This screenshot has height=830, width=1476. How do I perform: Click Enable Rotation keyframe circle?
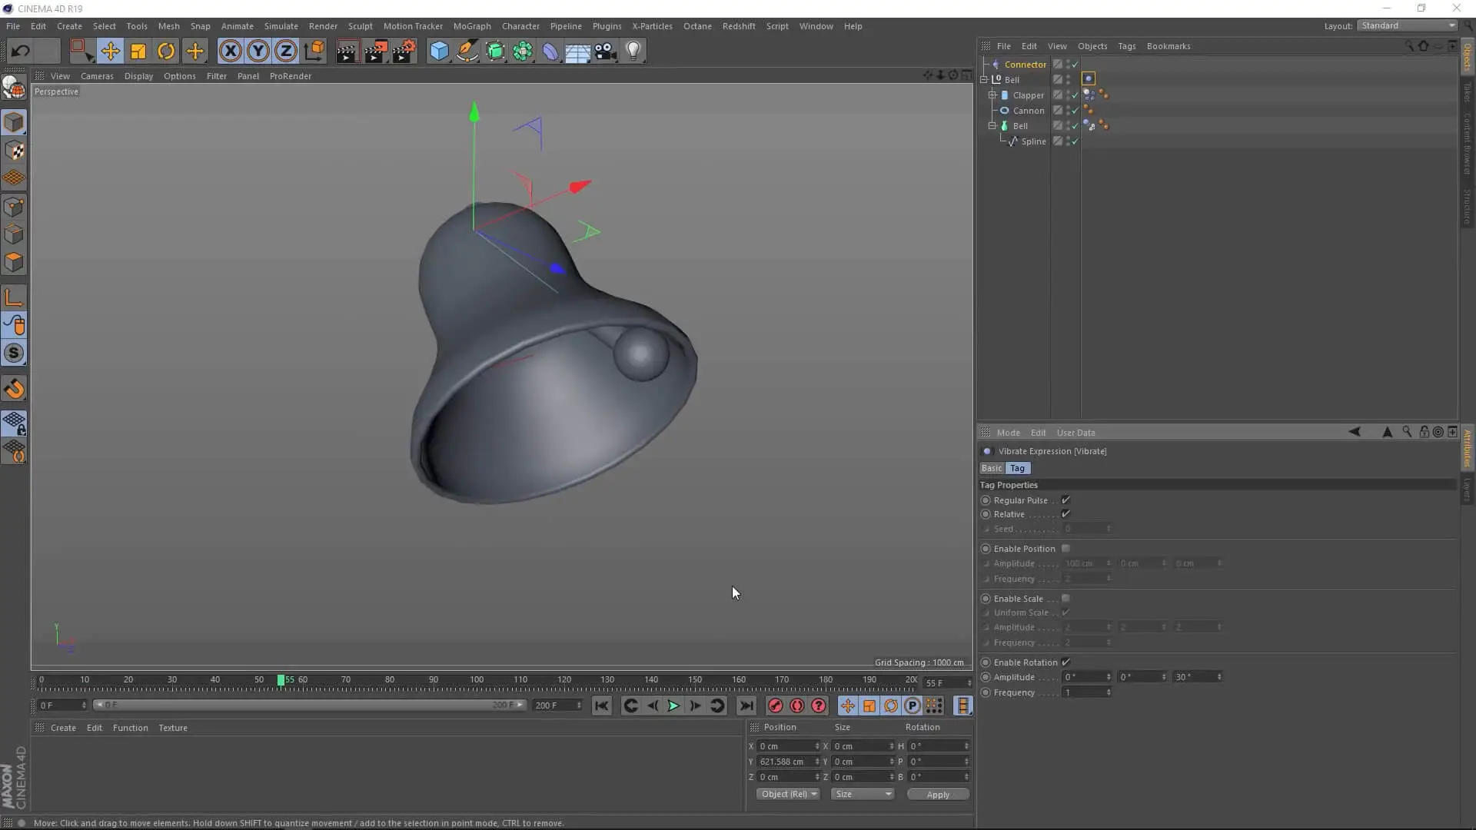click(x=986, y=662)
